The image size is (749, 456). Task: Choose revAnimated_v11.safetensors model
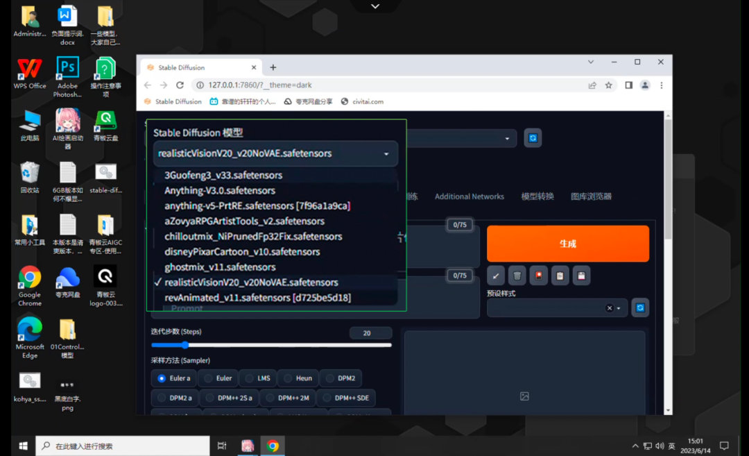[275, 297]
